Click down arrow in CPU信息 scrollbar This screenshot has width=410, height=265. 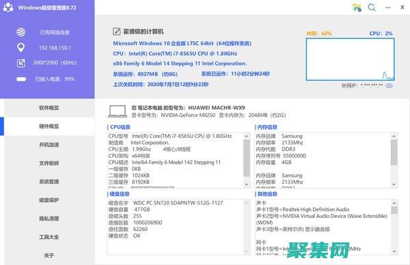point(247,184)
